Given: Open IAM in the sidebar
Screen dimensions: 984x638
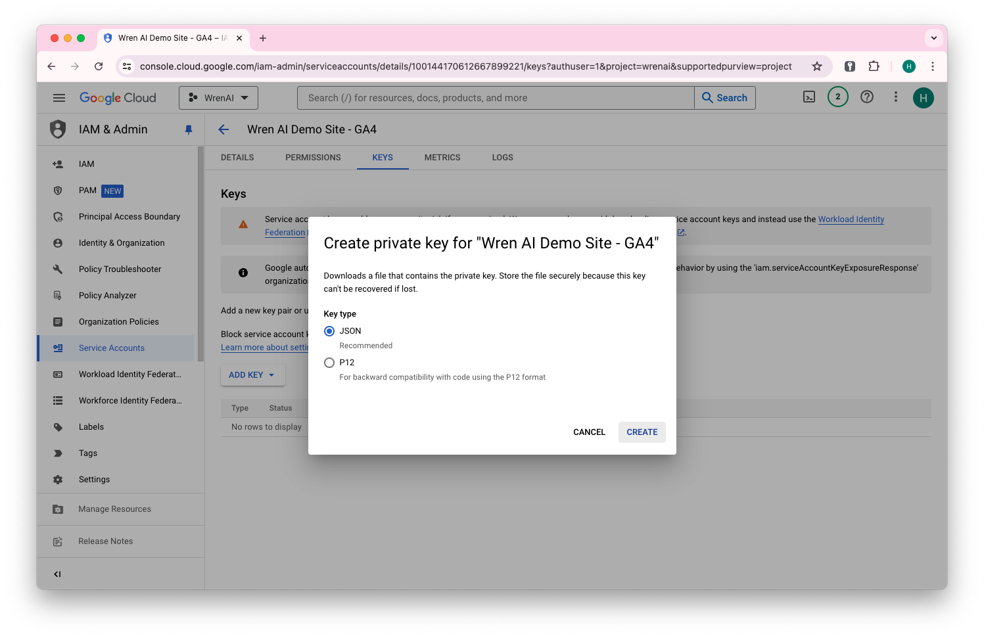Looking at the screenshot, I should click(117, 164).
